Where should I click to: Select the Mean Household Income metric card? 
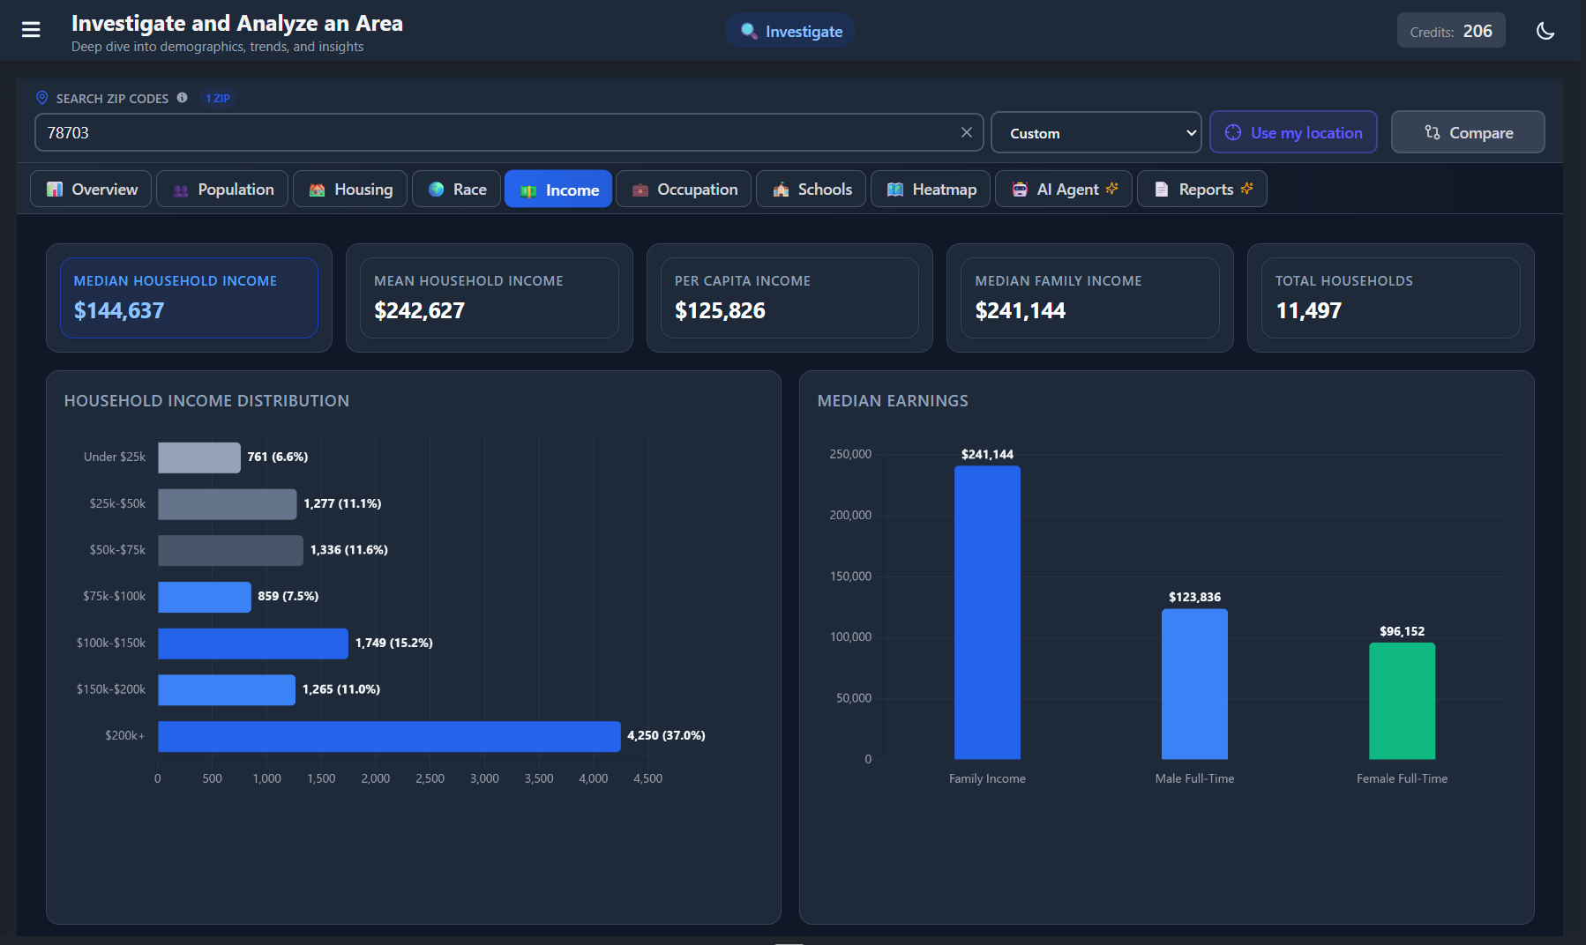[x=490, y=298]
